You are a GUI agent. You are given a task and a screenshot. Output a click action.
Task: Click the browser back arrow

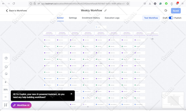click(4, 4)
